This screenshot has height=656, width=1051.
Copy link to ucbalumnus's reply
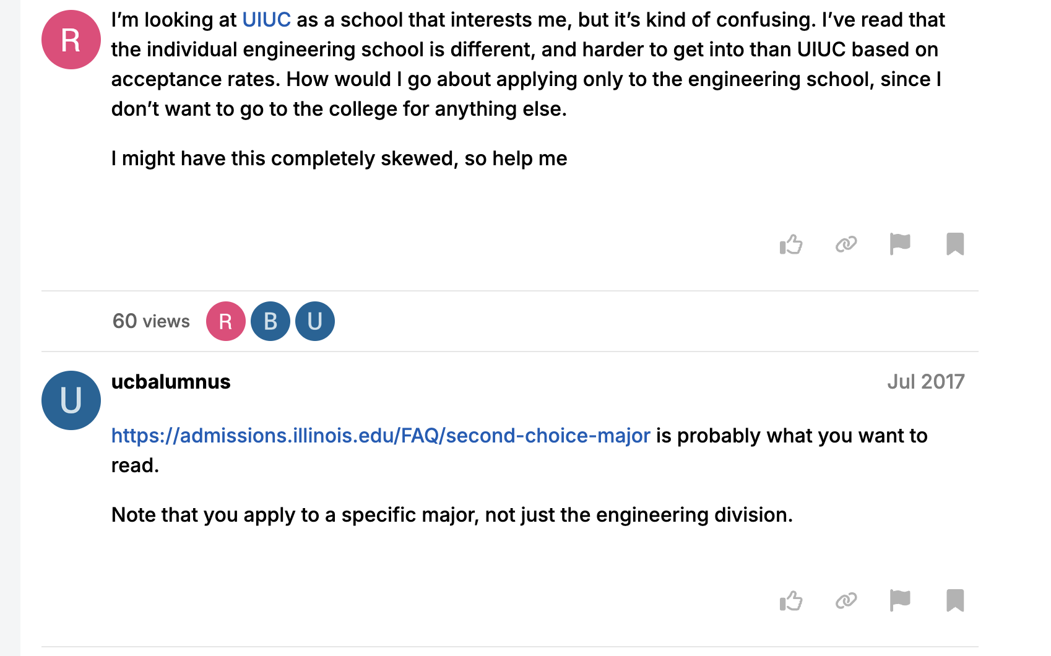point(846,601)
